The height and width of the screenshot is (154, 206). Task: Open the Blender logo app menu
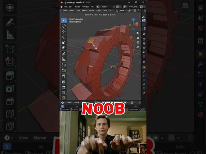[x=61, y=7]
